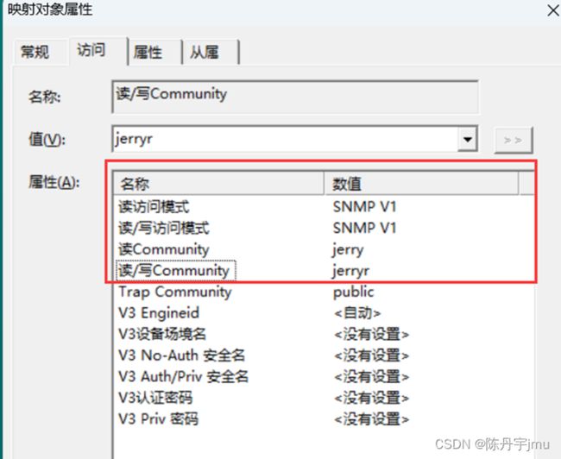Click the >> button beside value field

[514, 141]
